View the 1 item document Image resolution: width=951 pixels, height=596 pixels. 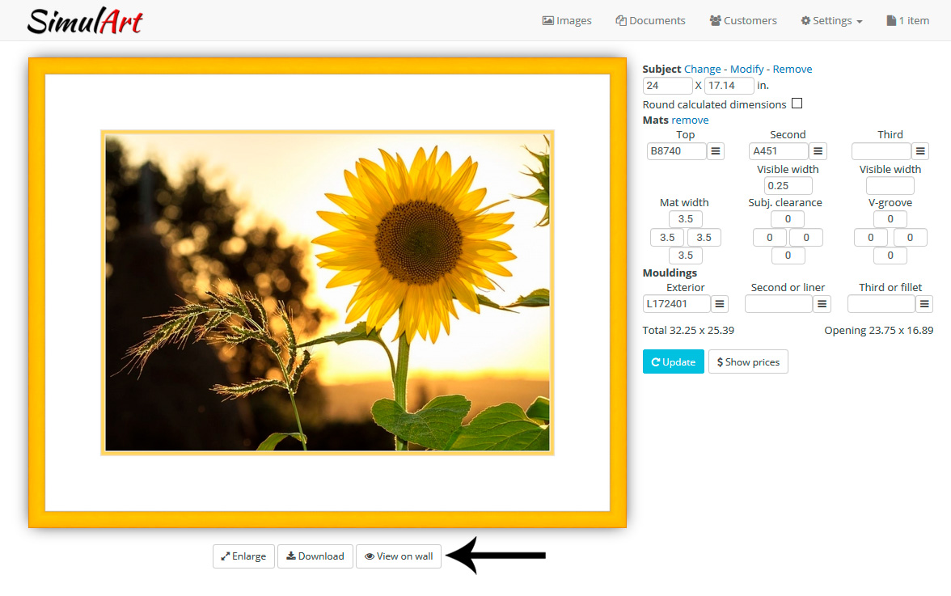[907, 20]
